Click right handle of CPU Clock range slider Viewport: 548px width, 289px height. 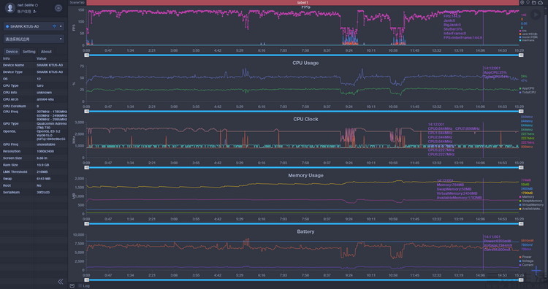coord(521,168)
